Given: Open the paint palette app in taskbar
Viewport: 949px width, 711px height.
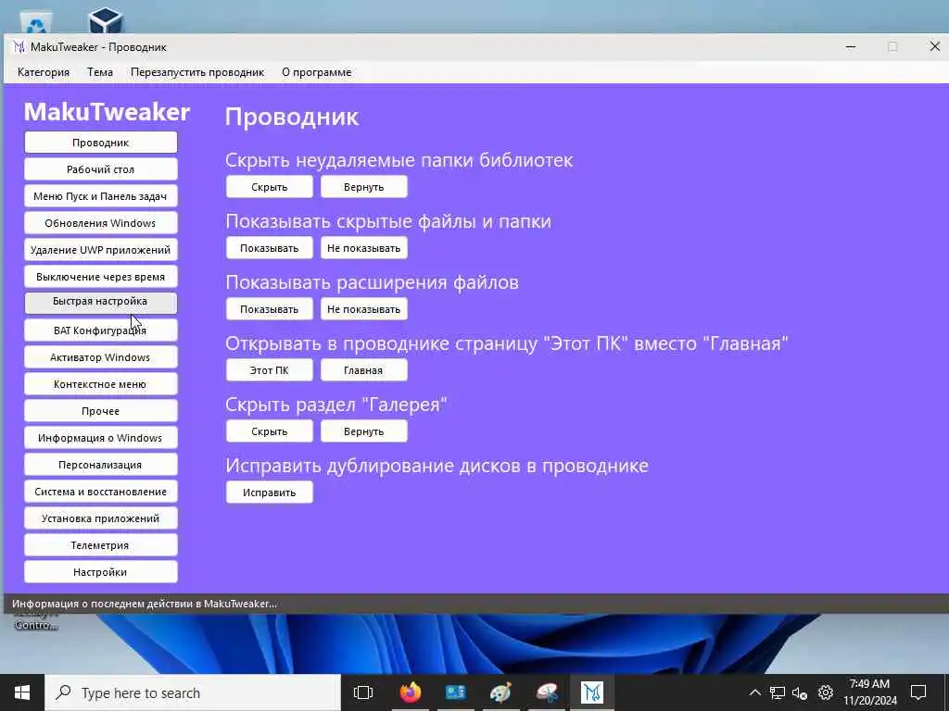Looking at the screenshot, I should [x=501, y=692].
